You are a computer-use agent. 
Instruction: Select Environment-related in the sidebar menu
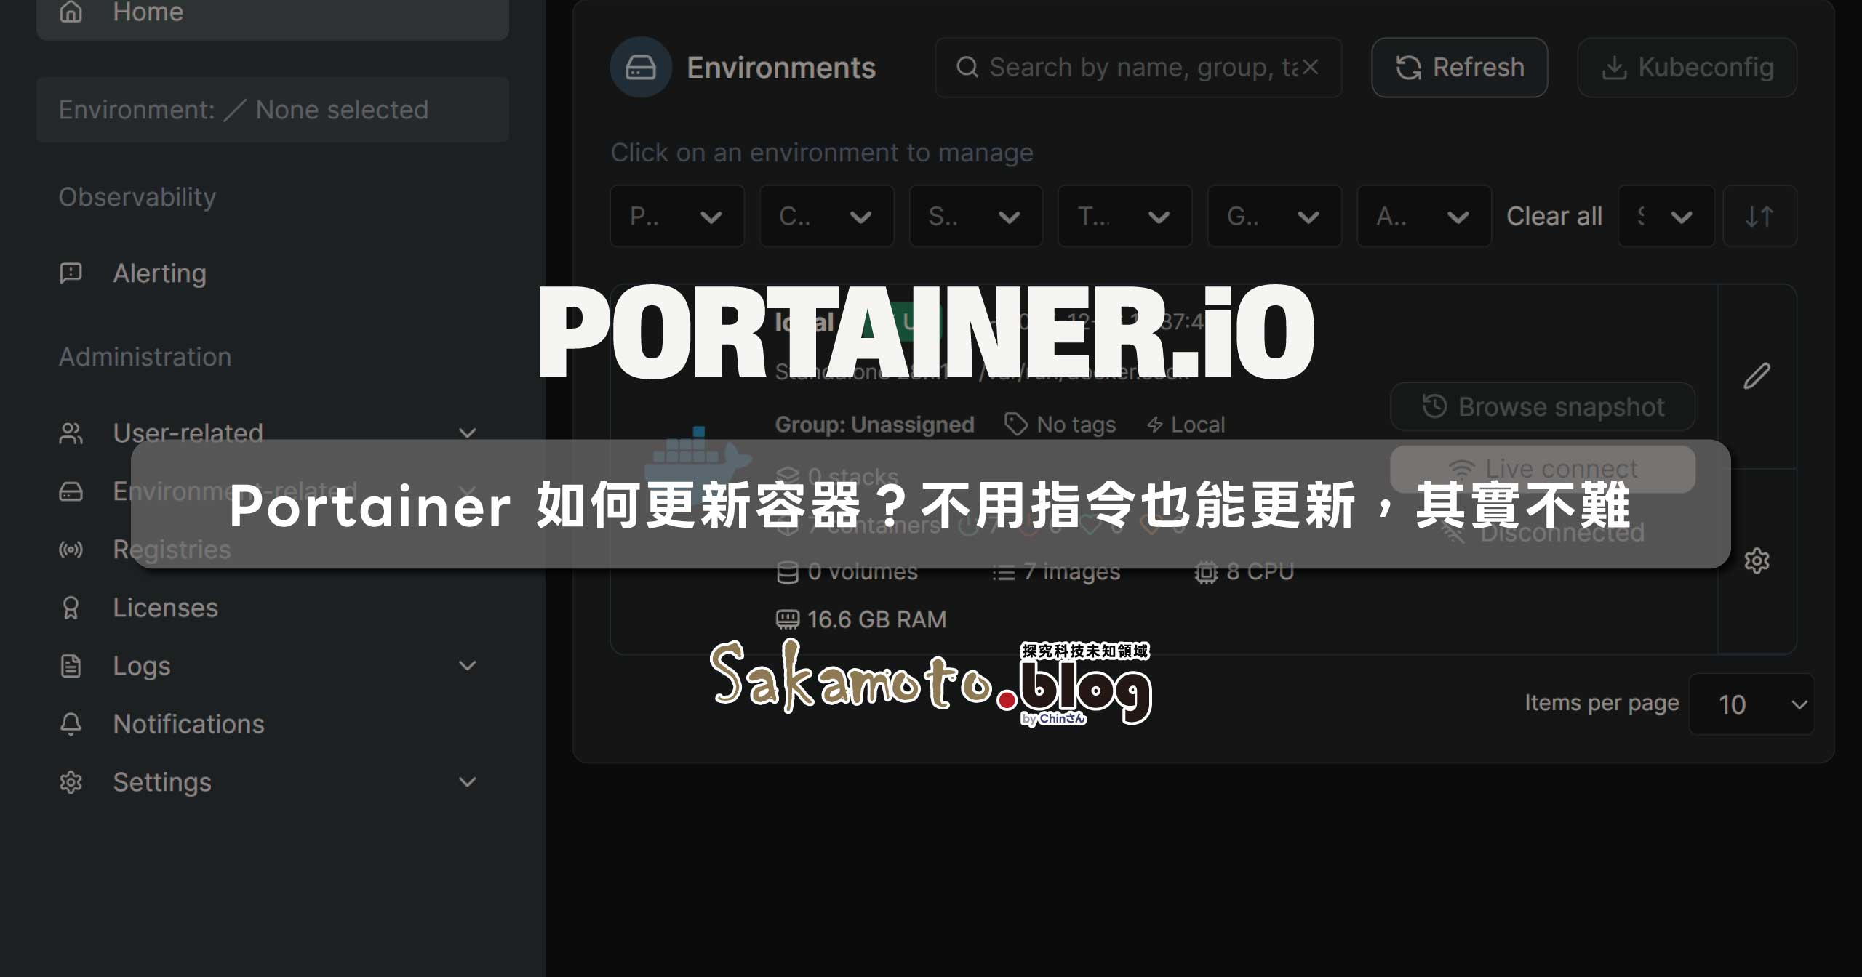tap(218, 491)
